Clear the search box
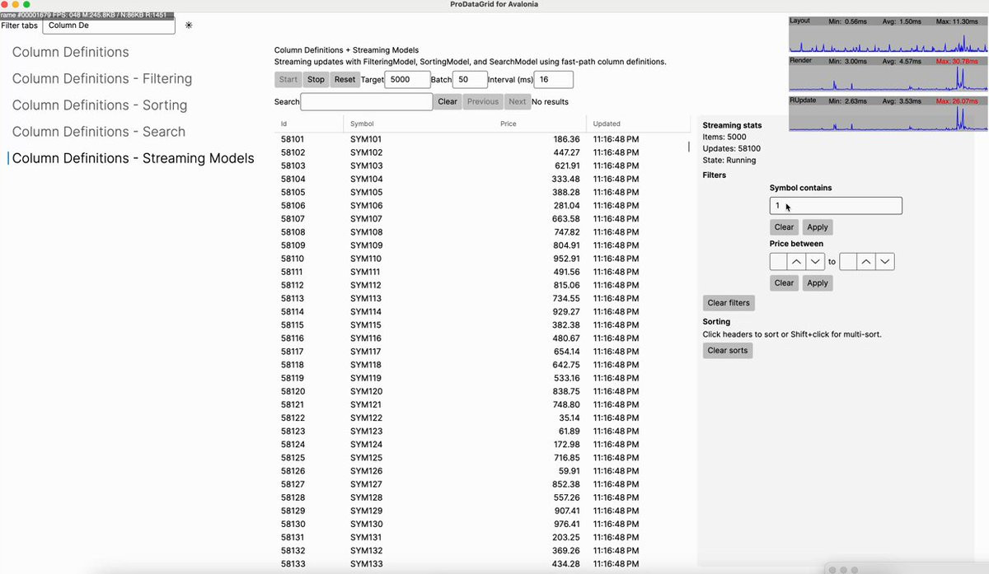The height and width of the screenshot is (574, 989). coord(448,101)
